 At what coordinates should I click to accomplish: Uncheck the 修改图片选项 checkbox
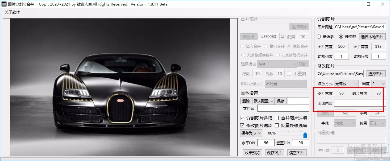pos(243,126)
